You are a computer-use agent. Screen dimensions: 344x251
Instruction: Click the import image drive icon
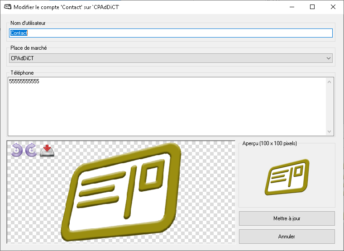(x=47, y=150)
